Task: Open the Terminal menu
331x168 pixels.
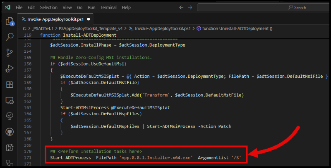Action: coord(108,7)
